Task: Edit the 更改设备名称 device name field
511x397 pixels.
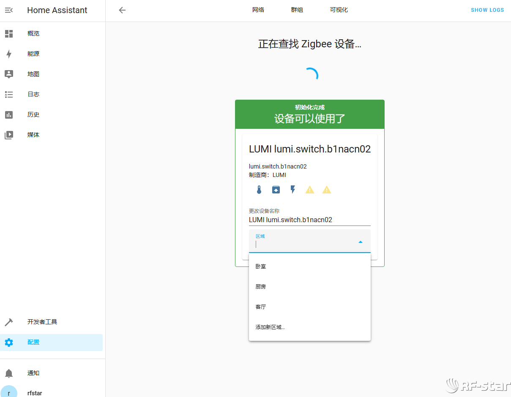Action: coord(310,220)
